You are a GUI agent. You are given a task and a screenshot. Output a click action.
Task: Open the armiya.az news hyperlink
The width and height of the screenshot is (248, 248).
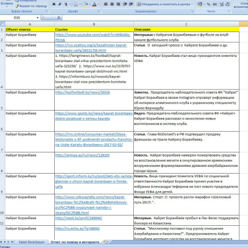pyautogui.click(x=82, y=155)
